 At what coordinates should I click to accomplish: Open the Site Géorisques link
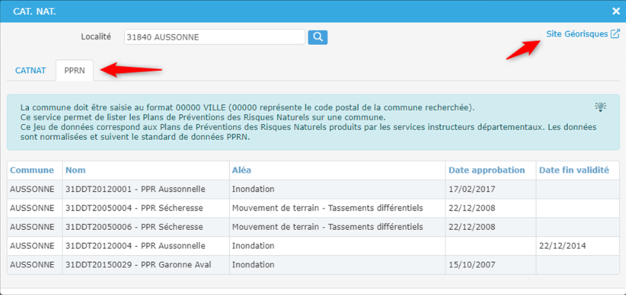[x=577, y=34]
